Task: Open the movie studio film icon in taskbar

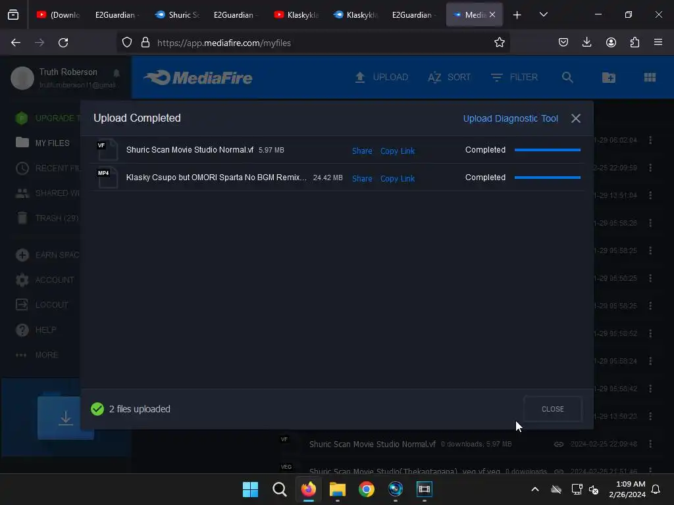Action: tap(425, 489)
